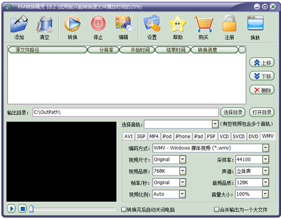Click the preview play button
Image resolution: width=281 pixels, height=219 pixels.
[11, 209]
